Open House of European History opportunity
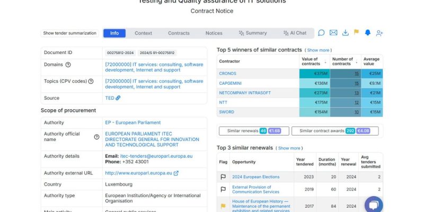This screenshot has width=424, height=212. click(x=261, y=206)
